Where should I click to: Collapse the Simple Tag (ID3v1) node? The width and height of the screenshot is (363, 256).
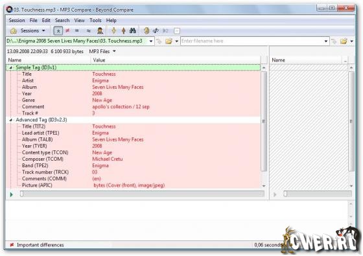tap(10, 67)
